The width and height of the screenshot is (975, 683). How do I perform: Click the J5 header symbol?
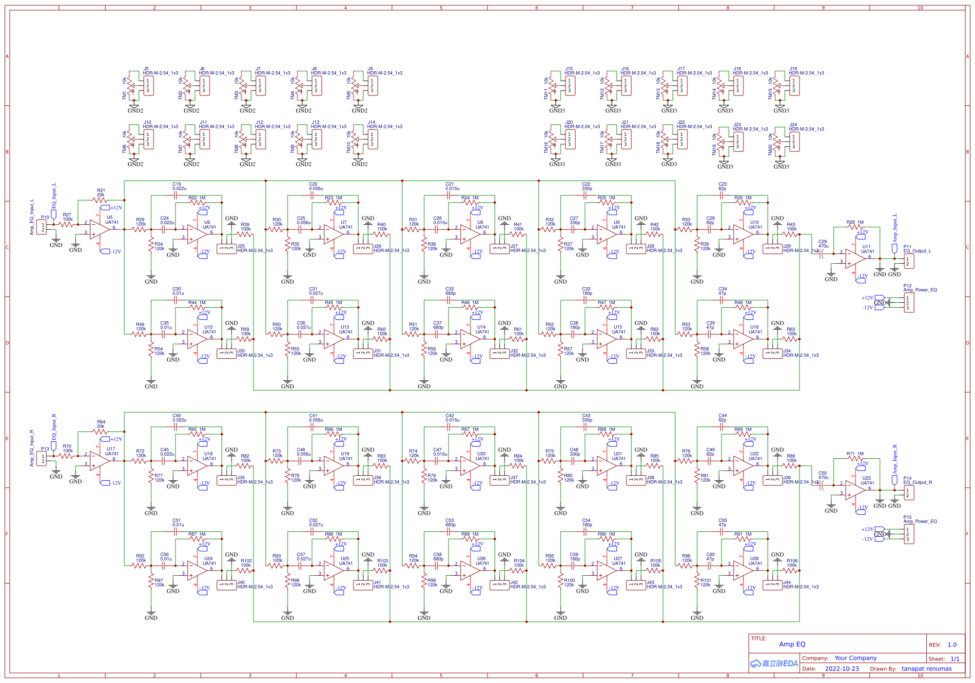coord(149,86)
